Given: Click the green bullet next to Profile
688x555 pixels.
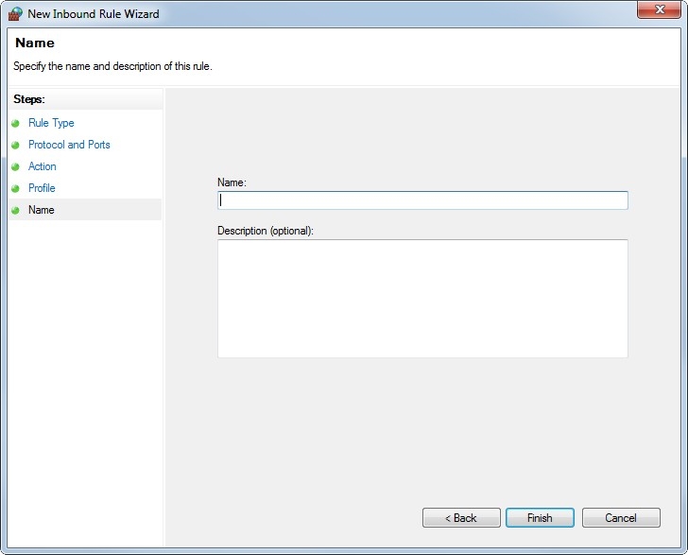Looking at the screenshot, I should coord(15,188).
